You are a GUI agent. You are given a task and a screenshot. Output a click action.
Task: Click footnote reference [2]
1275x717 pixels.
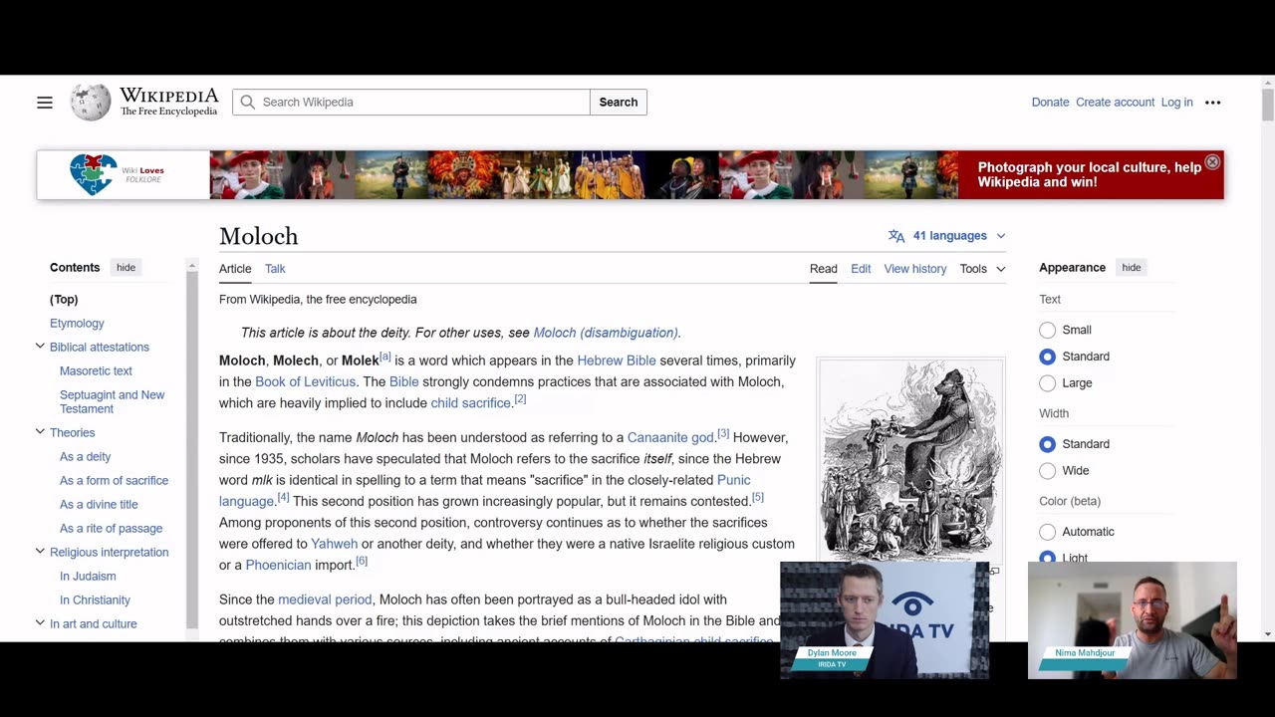tap(520, 399)
